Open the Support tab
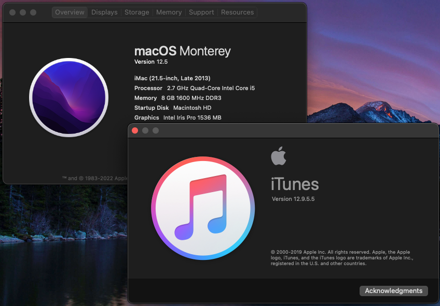This screenshot has height=306, width=440. tap(201, 12)
